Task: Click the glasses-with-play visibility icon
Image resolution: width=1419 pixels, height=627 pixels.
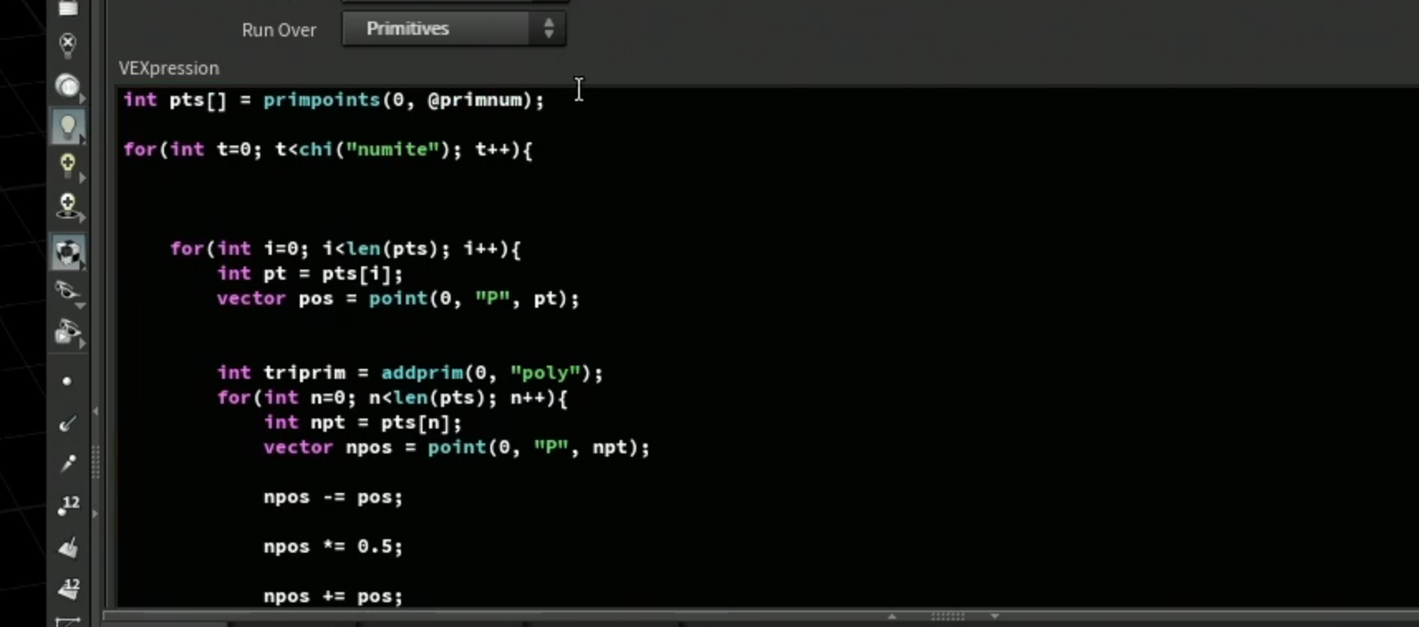Action: [68, 333]
